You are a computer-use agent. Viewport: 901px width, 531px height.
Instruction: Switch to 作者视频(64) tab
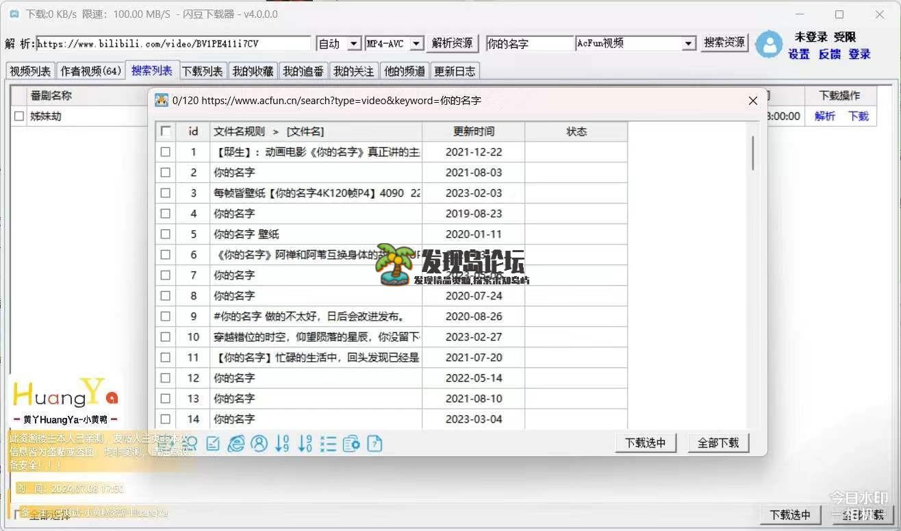click(x=90, y=71)
